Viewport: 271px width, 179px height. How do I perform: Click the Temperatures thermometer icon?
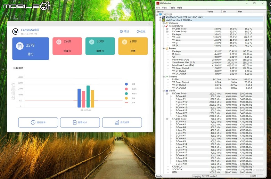[x=167, y=26]
